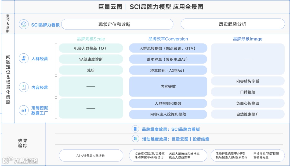The width and height of the screenshot is (290, 166).
Task: Click the A1-A5各层人群增长 pill
Action: pos(91,156)
